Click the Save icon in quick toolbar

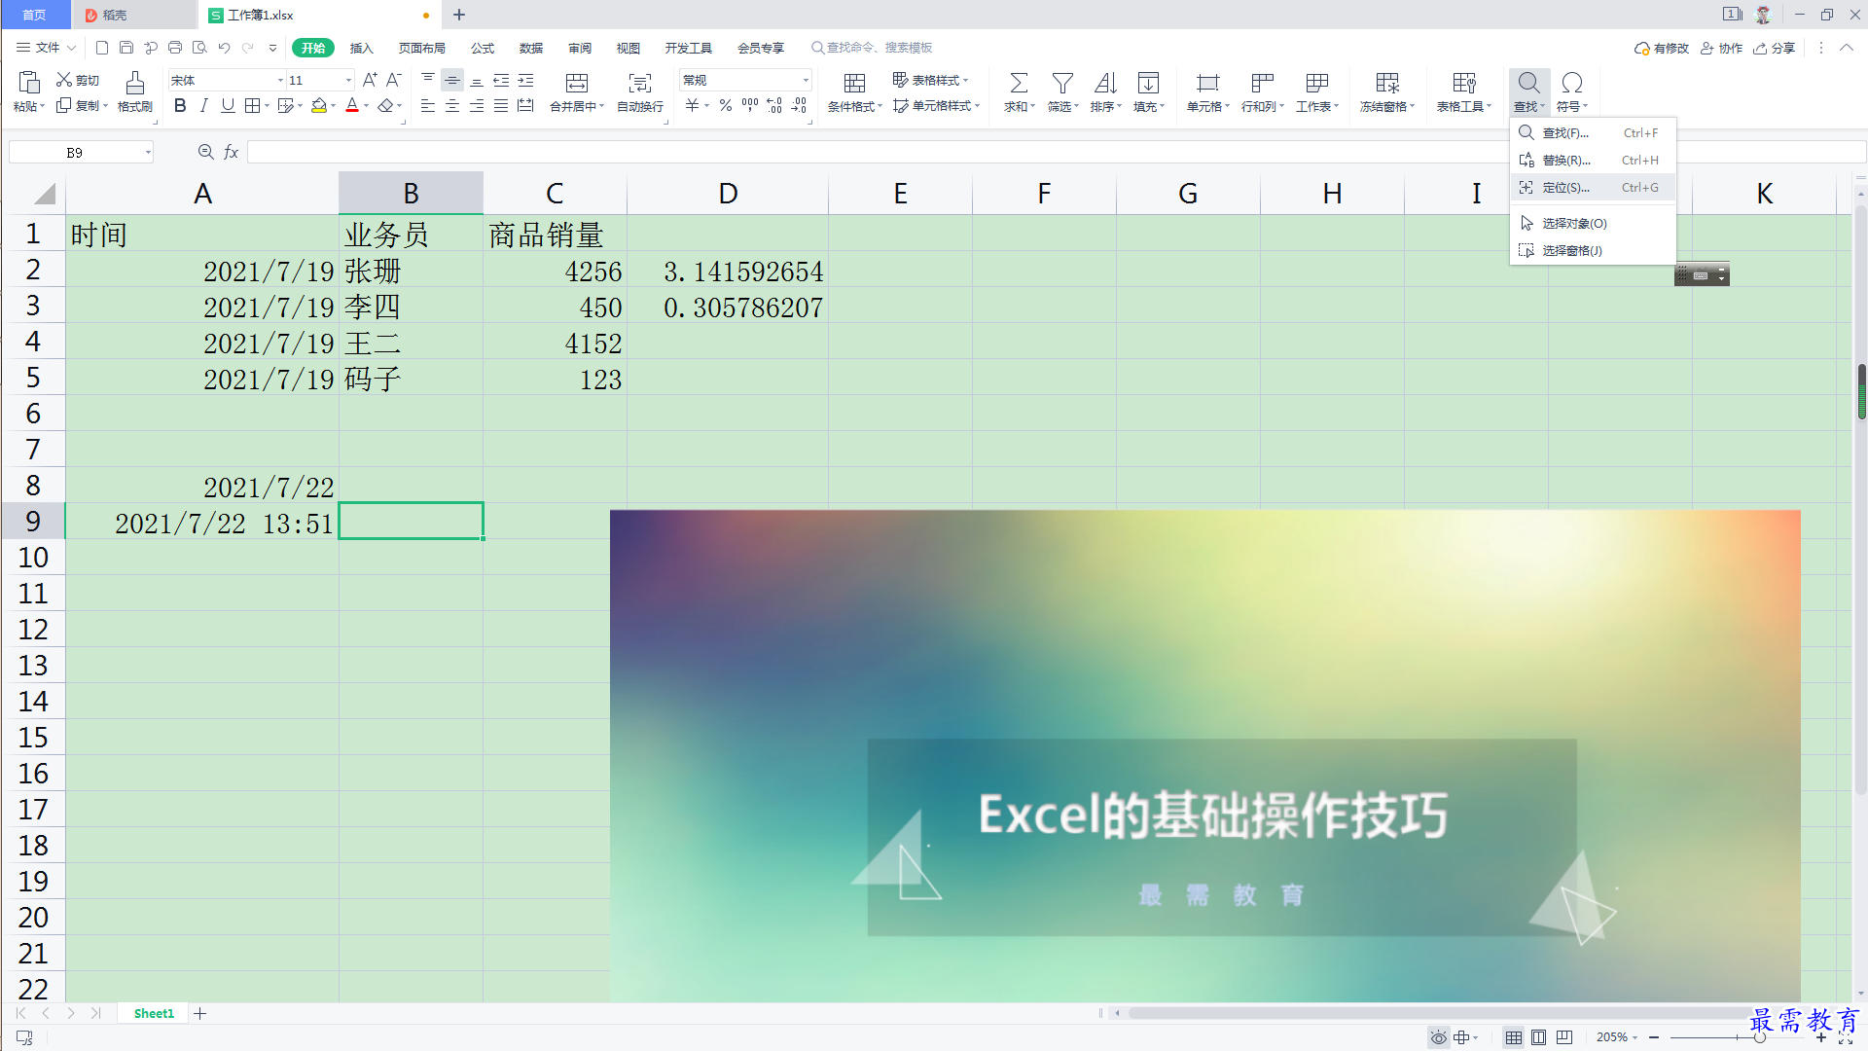126,48
